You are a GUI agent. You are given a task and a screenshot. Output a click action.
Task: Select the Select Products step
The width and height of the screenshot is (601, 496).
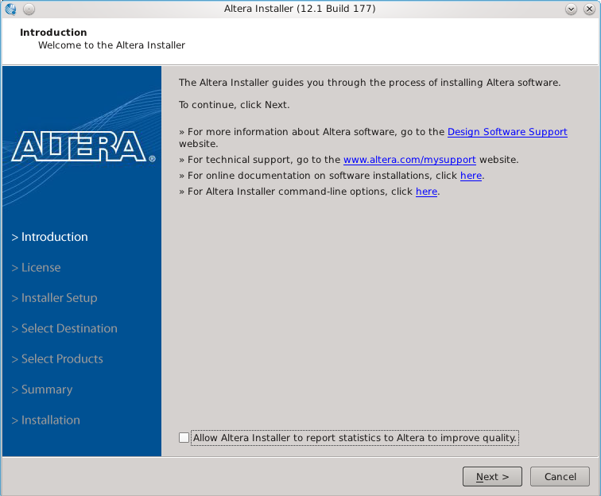point(57,358)
